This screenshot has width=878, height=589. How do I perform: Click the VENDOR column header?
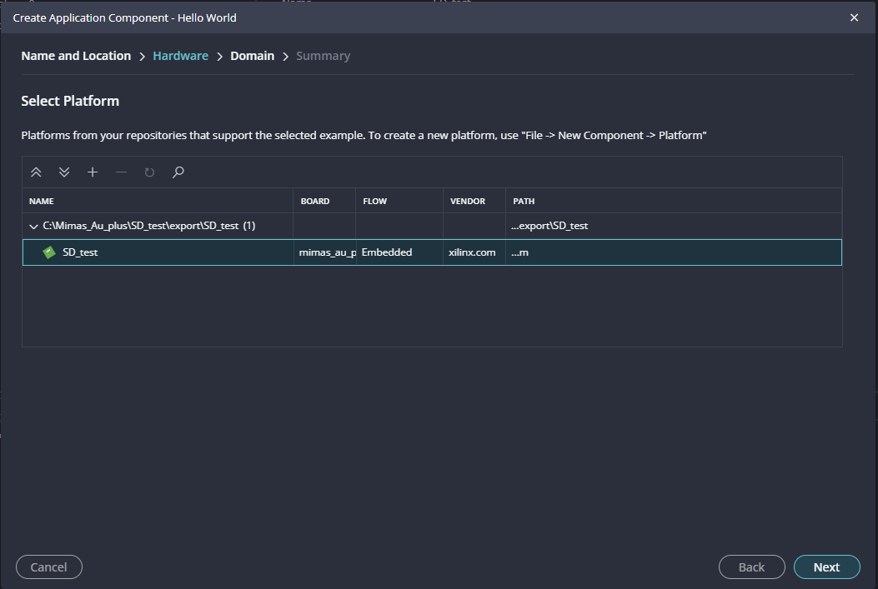(467, 201)
